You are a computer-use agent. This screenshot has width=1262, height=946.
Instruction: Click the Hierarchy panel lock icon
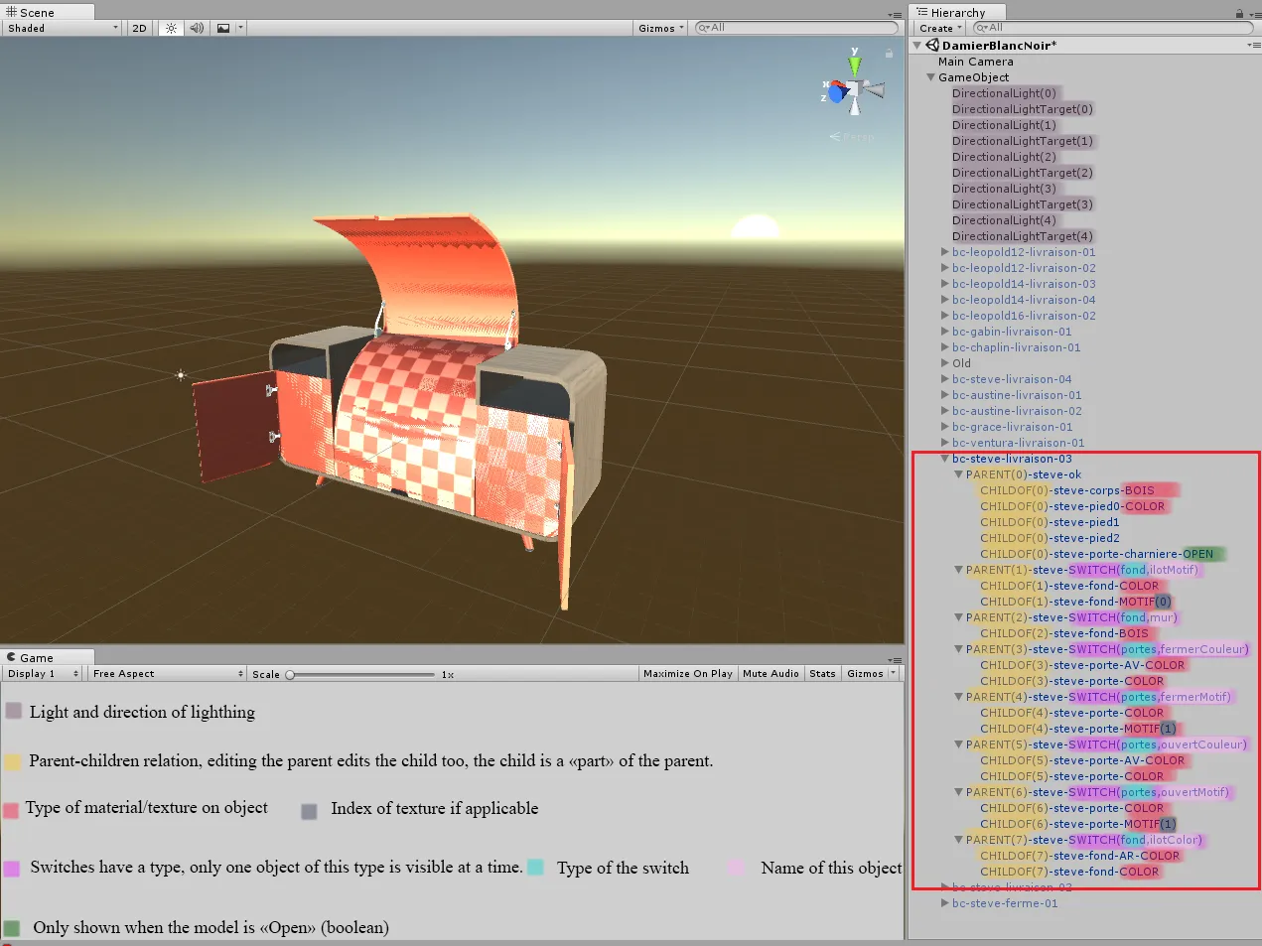point(1239,13)
